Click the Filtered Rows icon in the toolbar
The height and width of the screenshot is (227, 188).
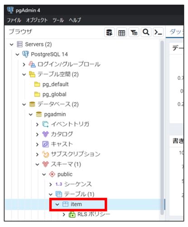tap(134, 32)
